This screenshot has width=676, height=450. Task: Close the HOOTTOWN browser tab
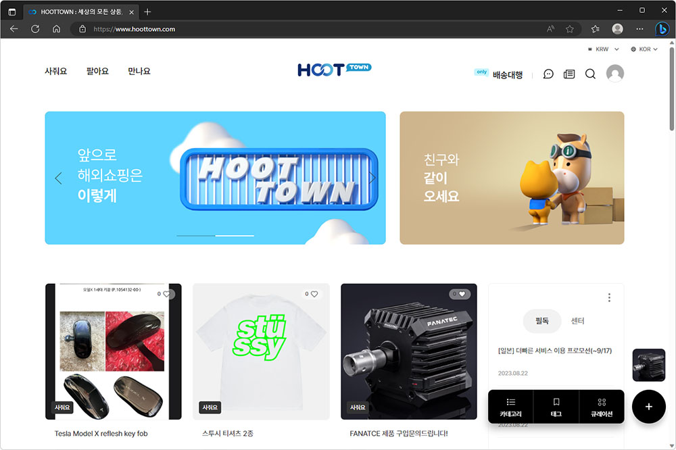click(132, 12)
